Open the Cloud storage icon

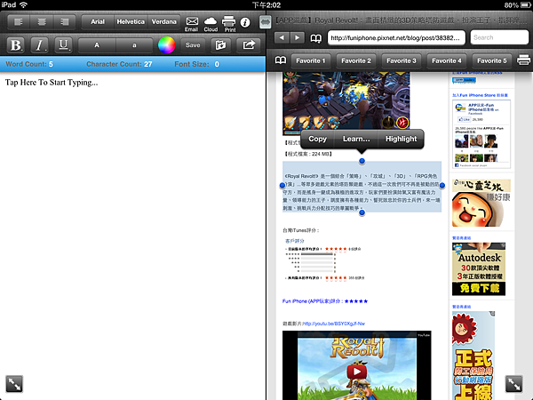(x=211, y=24)
